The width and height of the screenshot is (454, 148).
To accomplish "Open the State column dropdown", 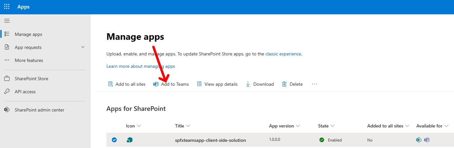I will tap(332, 126).
